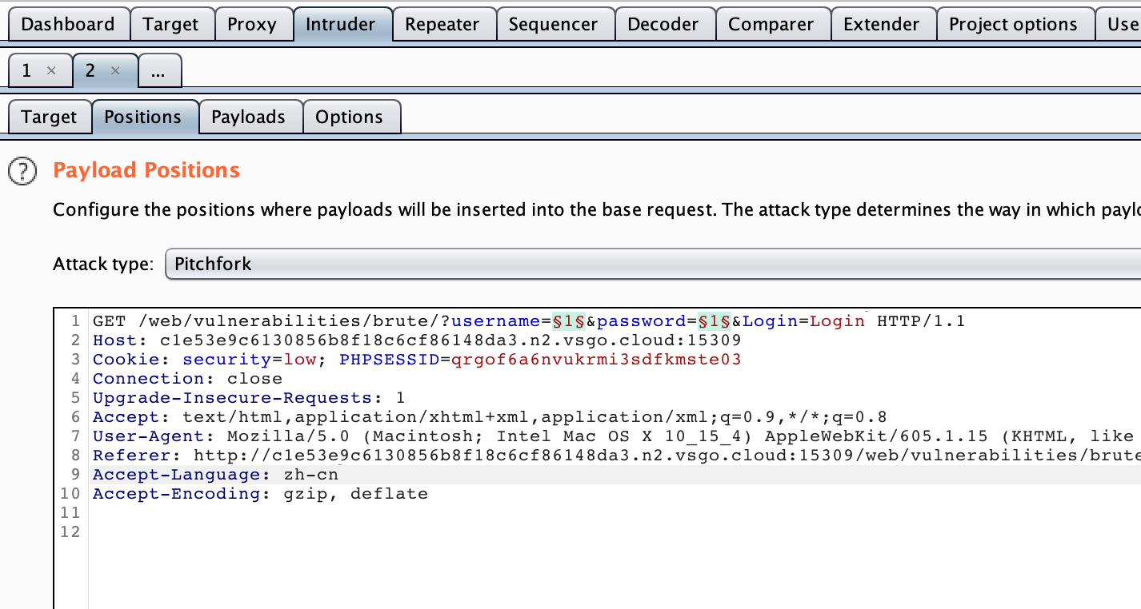Select Intruder attack tab 2
The height and width of the screenshot is (609, 1141).
(90, 70)
